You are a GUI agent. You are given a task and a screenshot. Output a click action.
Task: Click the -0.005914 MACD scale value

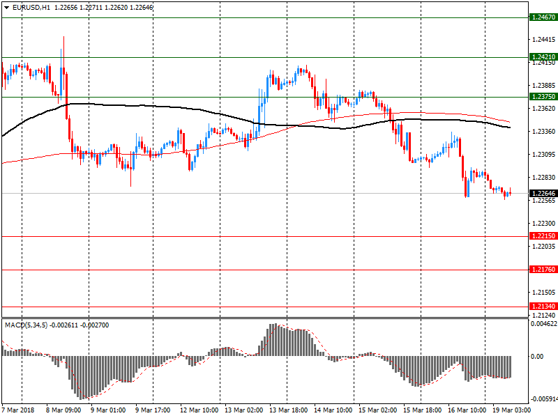click(544, 399)
